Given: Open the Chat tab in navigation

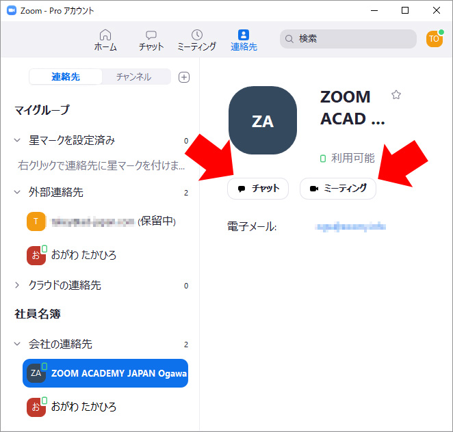Looking at the screenshot, I should point(151,36).
